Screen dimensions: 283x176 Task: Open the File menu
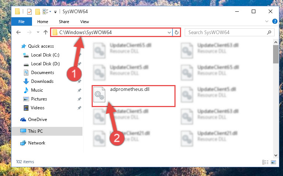tap(21, 22)
